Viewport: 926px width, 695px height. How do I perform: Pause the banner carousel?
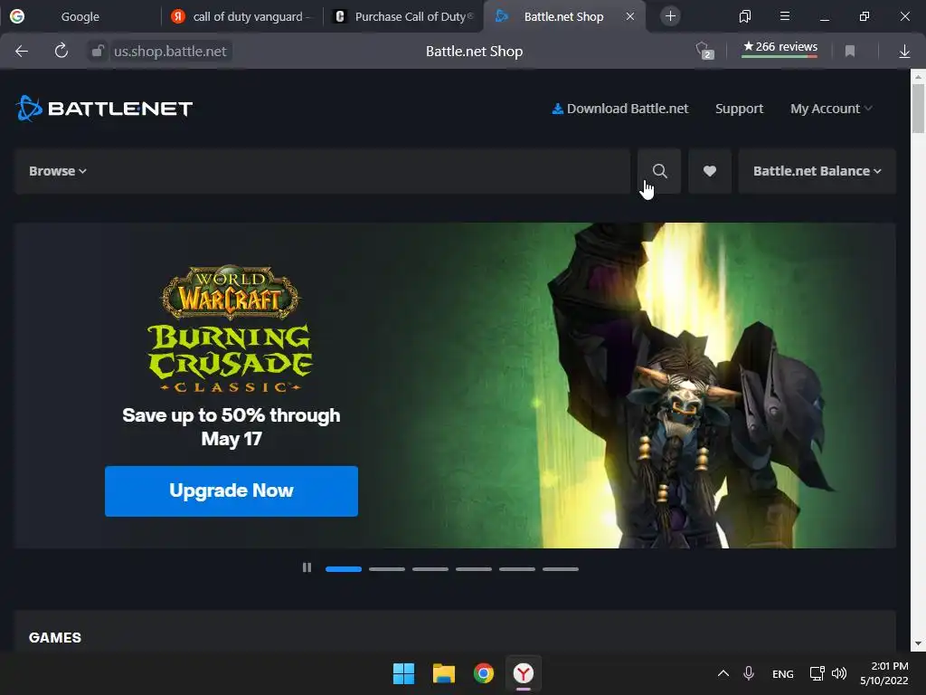point(307,568)
